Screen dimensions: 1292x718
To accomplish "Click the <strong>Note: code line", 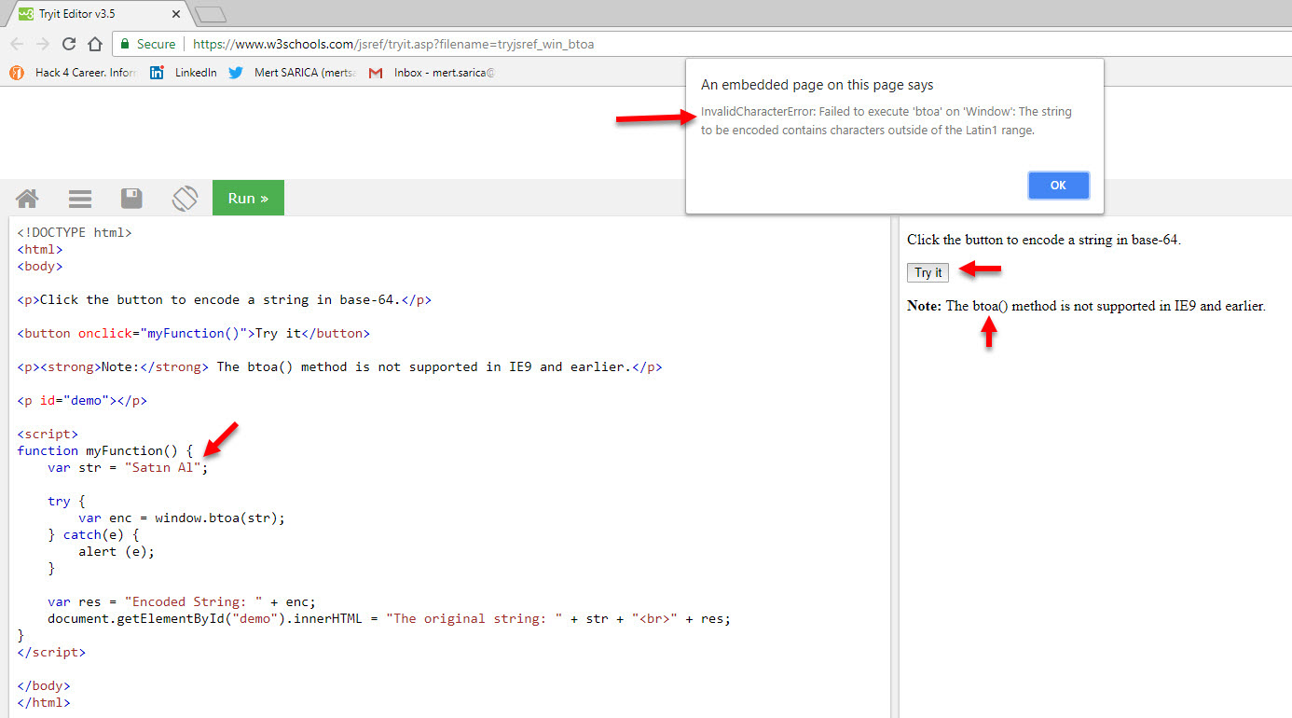I will point(339,366).
